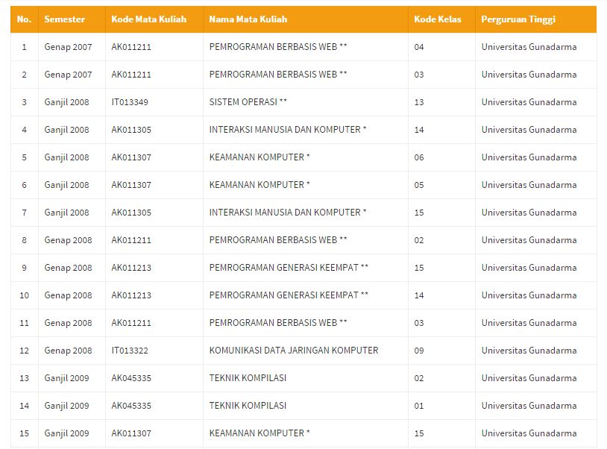This screenshot has height=449, width=607.
Task: Select INTERAKSI MANUSIA DAN KOMPUTER in row 4
Action: 288,130
